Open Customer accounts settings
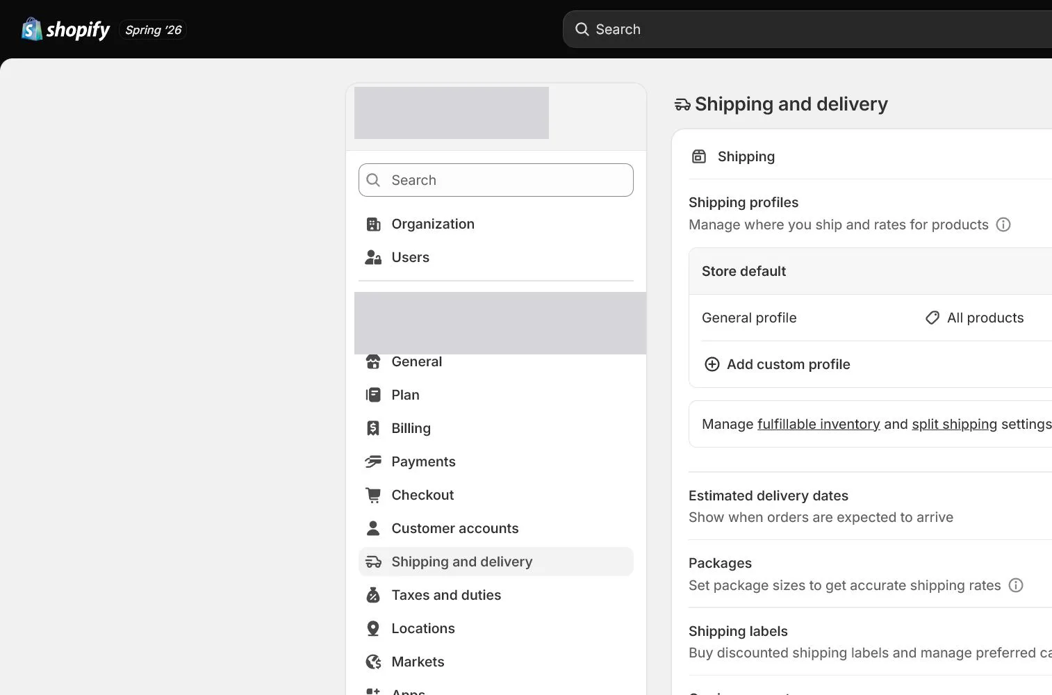The width and height of the screenshot is (1052, 695). [496, 528]
